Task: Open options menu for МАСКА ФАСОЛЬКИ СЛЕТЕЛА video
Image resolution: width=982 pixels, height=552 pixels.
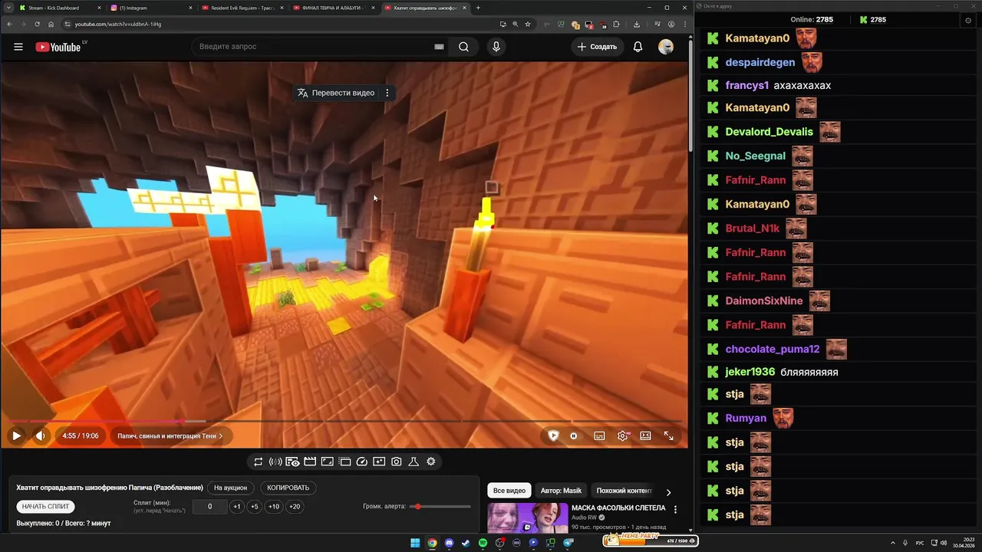Action: (675, 509)
